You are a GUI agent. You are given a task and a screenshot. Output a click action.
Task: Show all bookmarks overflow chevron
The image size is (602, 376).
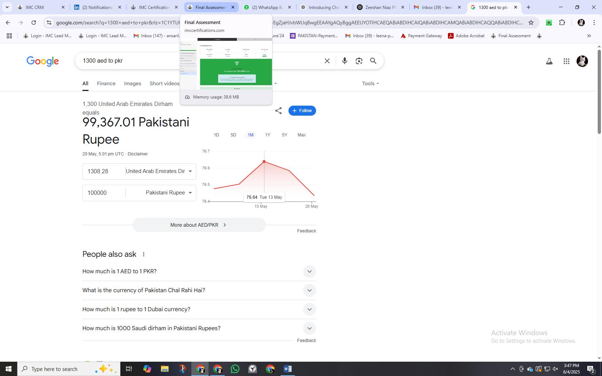pyautogui.click(x=589, y=36)
